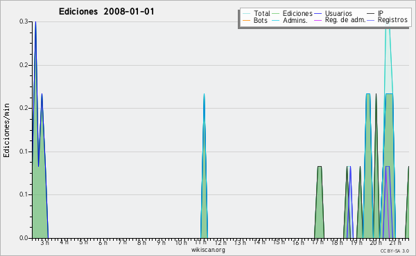
Task: Click the "0.0" y-axis value
Action: coord(24,238)
